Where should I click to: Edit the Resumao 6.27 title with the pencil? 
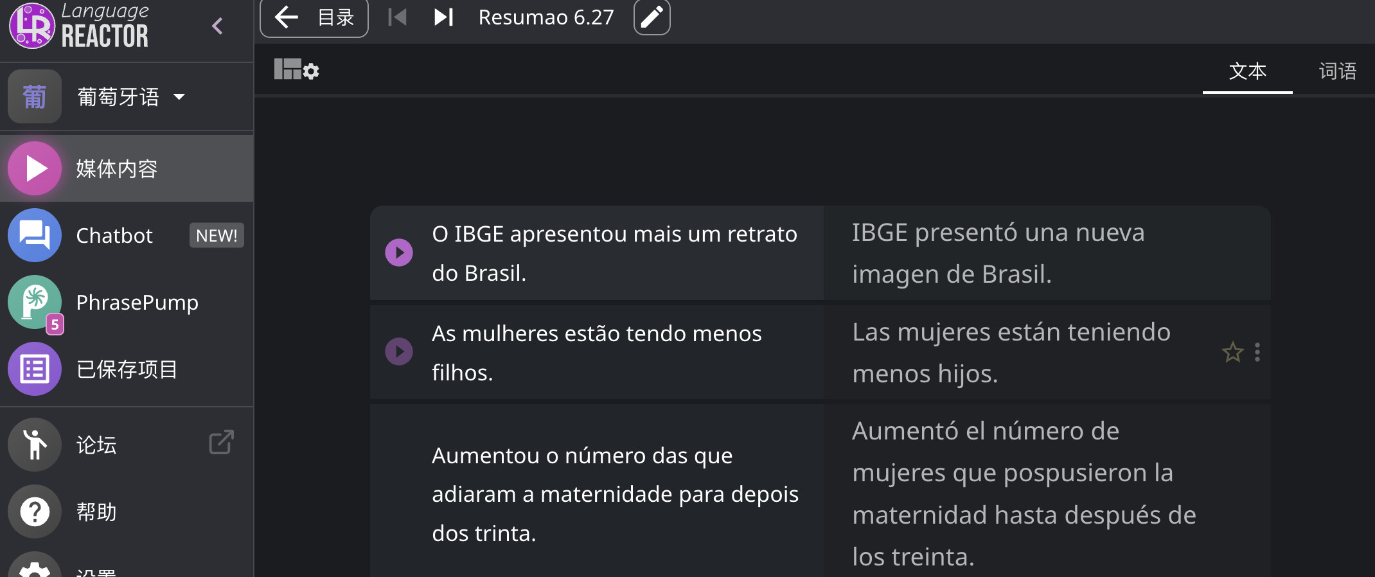(652, 17)
